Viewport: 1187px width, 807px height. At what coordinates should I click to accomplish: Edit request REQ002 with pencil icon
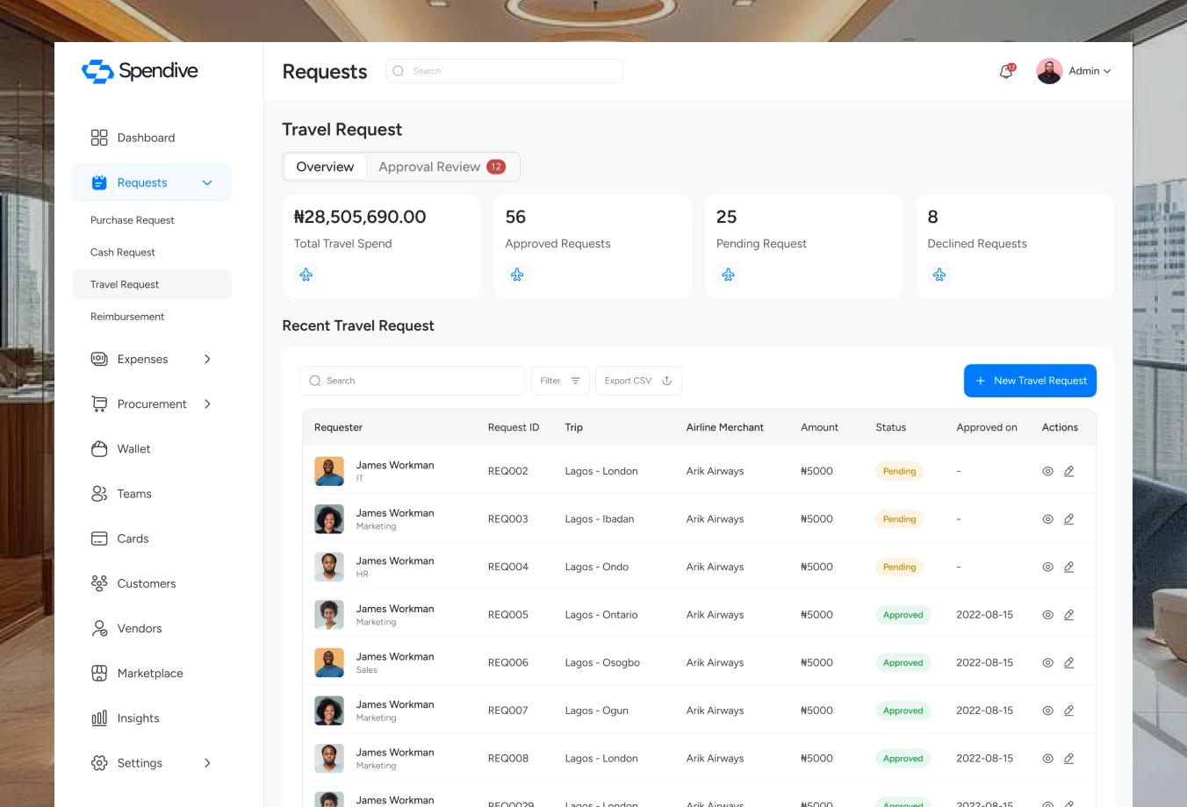pos(1068,471)
